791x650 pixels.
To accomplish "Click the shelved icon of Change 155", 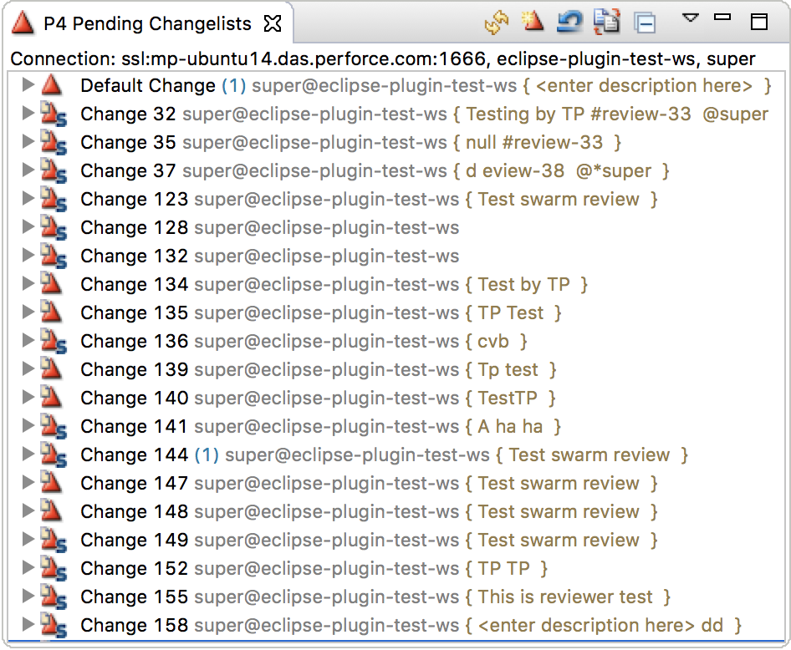I will pos(54,597).
